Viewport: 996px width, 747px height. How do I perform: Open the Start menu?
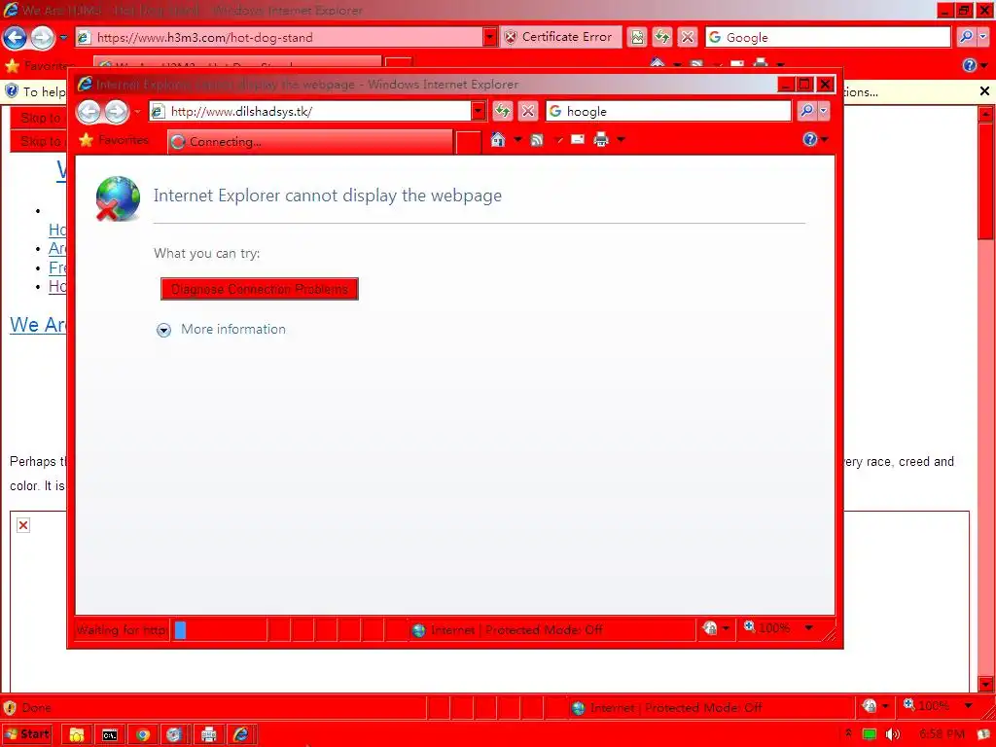pyautogui.click(x=26, y=734)
